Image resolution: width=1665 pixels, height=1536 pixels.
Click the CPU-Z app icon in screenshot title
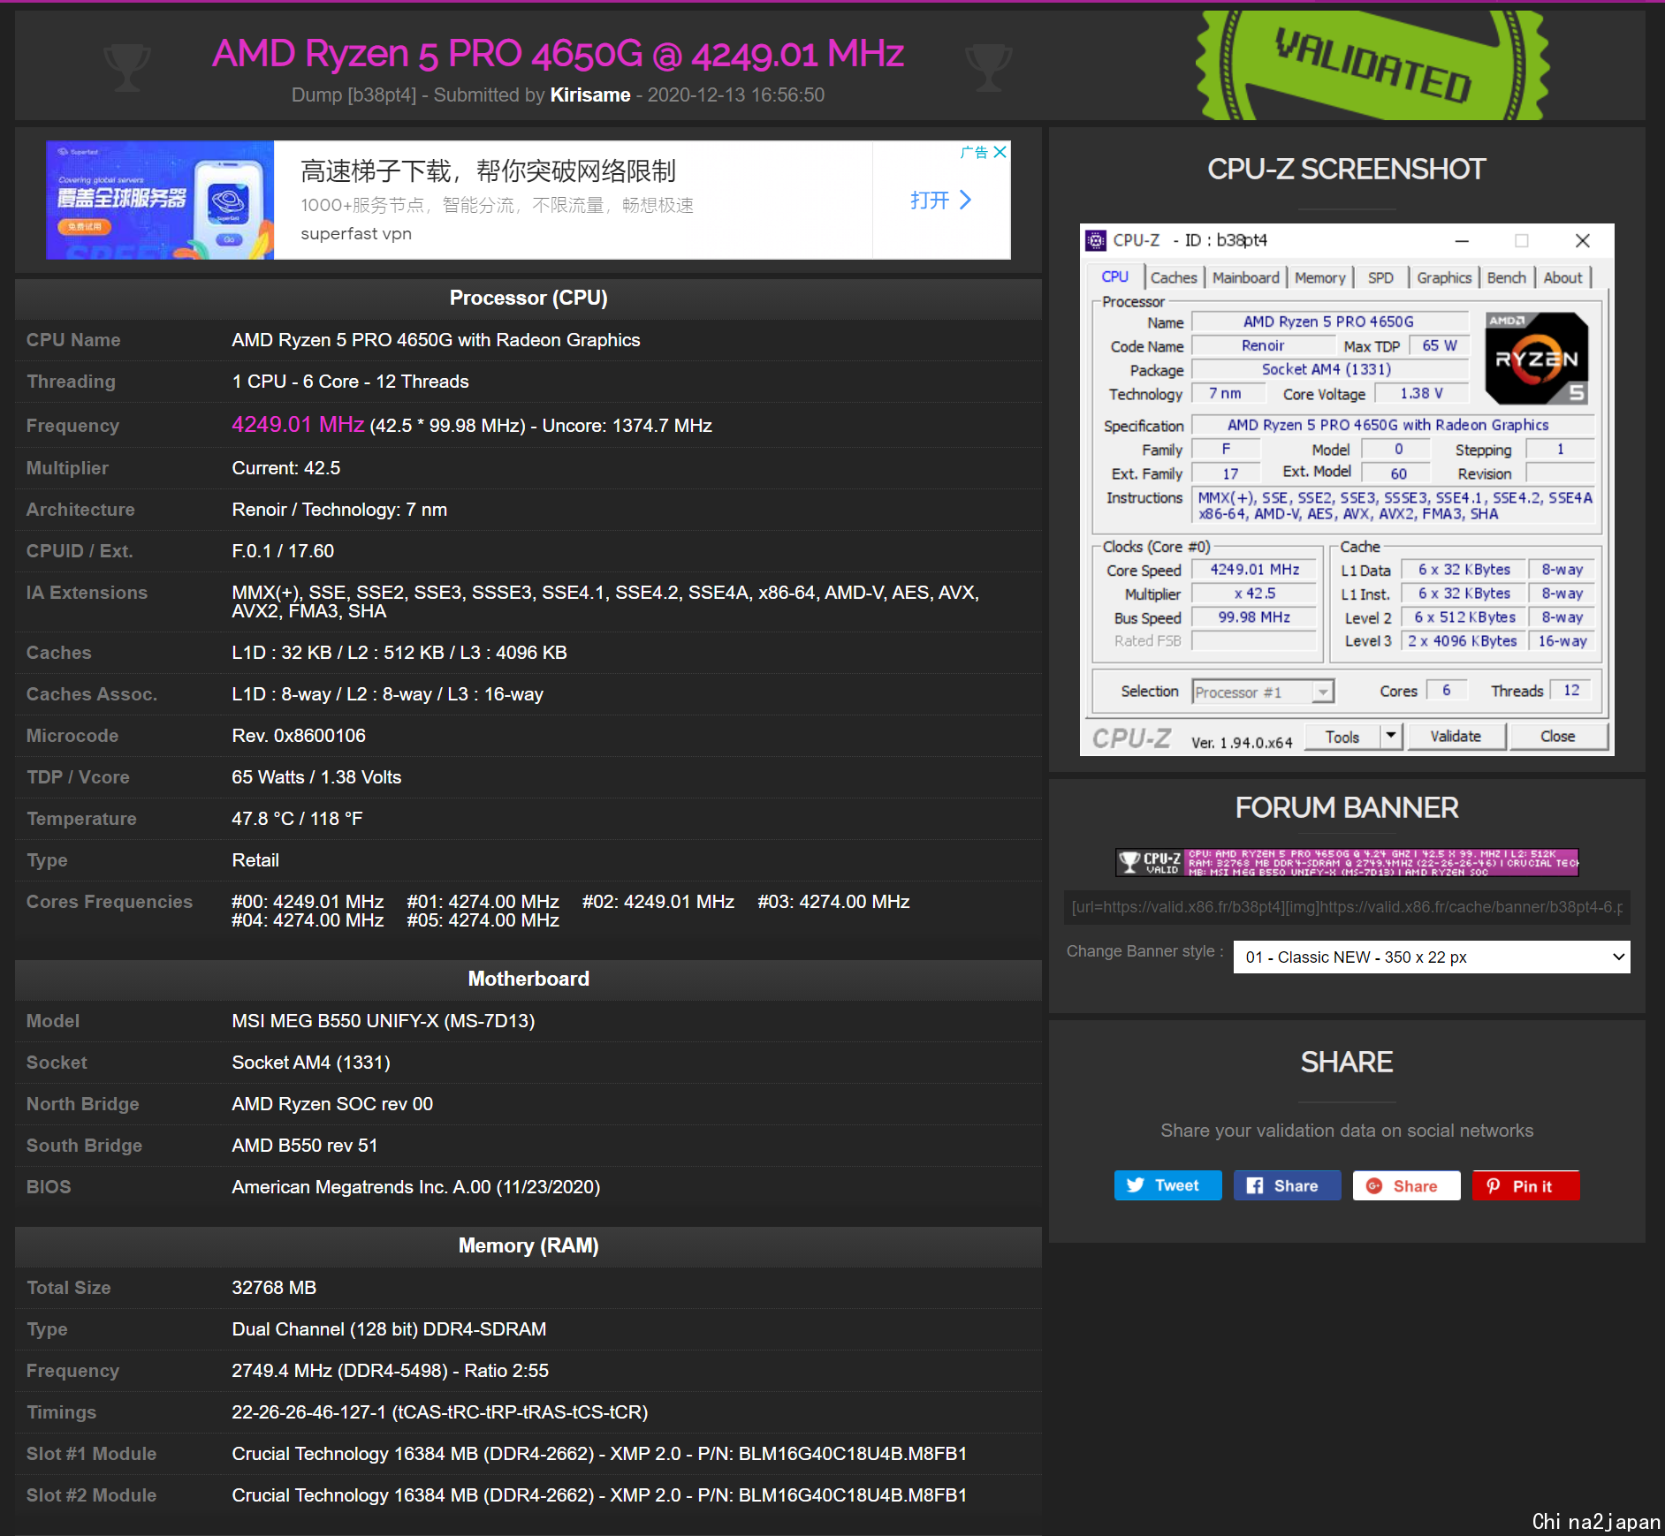tap(1096, 240)
